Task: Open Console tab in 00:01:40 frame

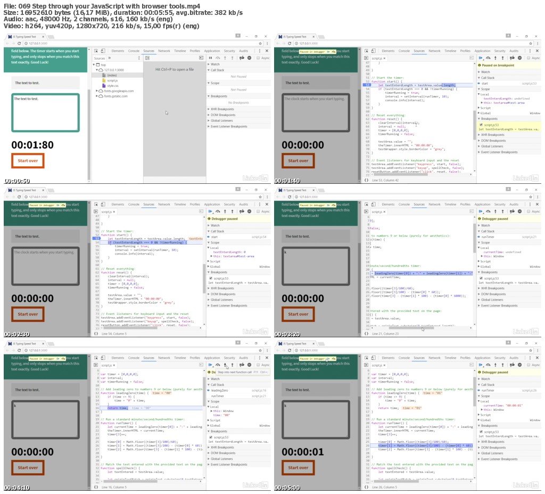Action: coord(404,51)
